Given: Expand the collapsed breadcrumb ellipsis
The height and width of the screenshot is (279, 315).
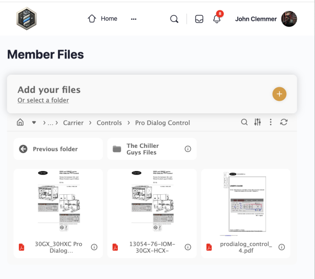Looking at the screenshot, I should tap(50, 123).
